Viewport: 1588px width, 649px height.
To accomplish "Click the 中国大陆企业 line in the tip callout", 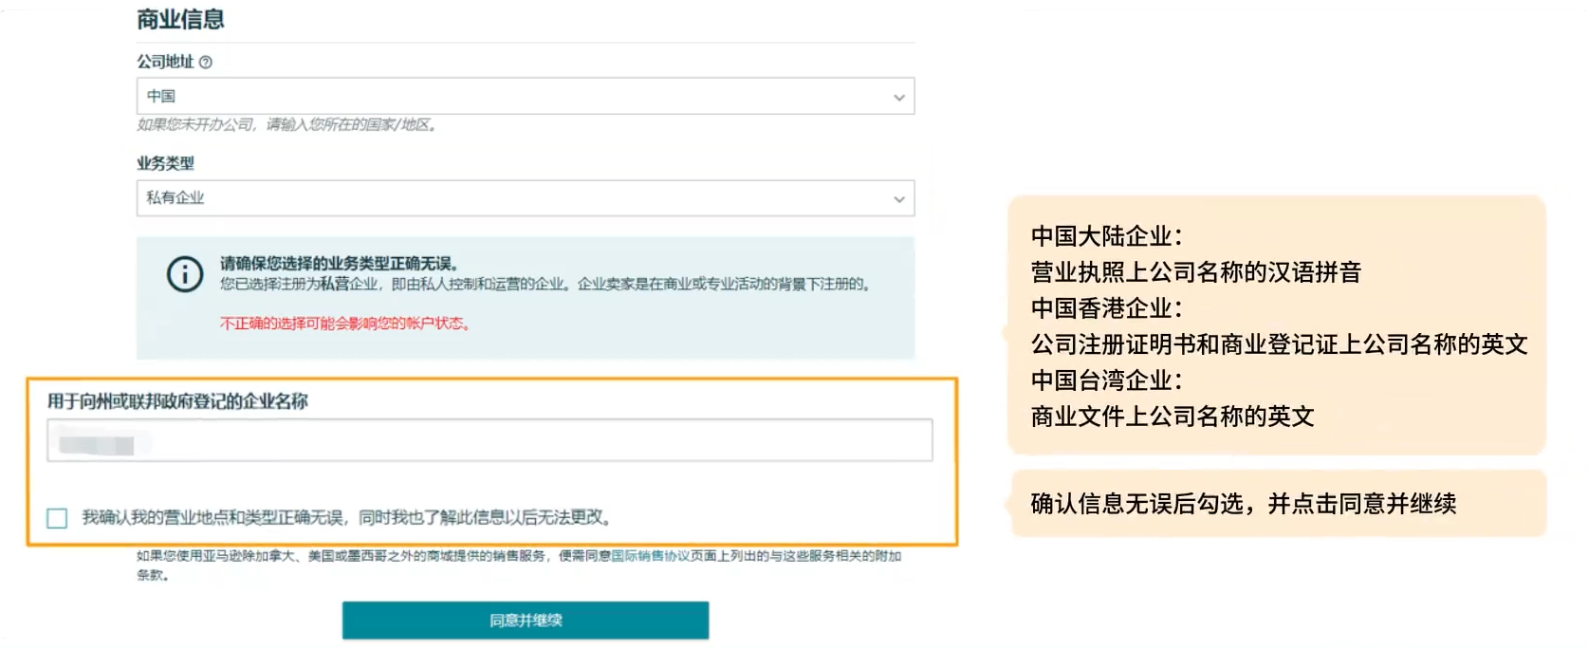I will click(1106, 236).
